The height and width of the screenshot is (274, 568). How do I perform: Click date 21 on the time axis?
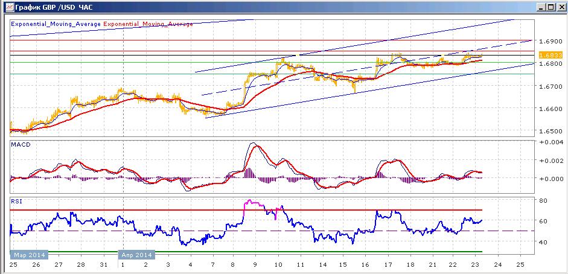pos(433,265)
